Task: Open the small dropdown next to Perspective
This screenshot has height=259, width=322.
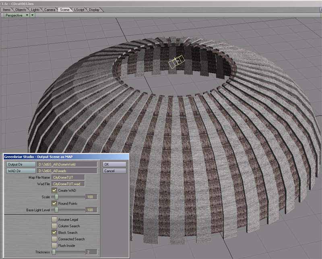Action: (33, 15)
